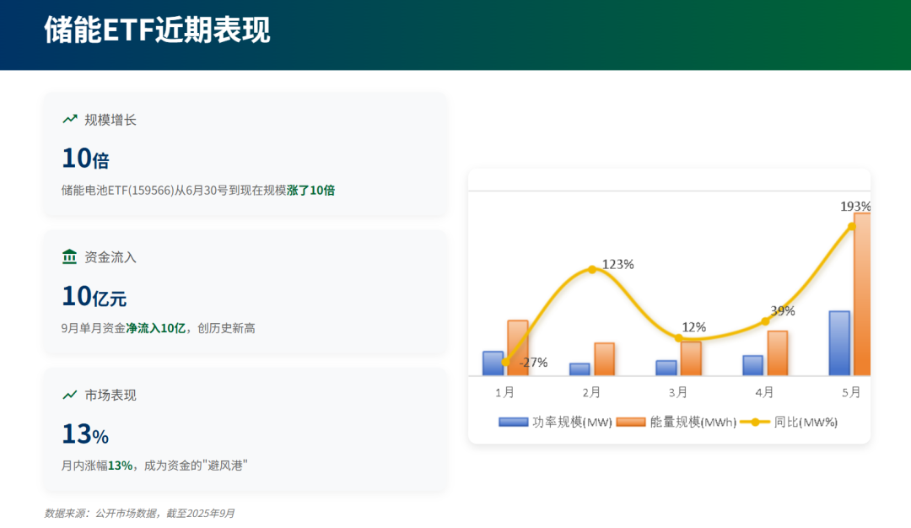Viewport: 911px width, 528px height.
Task: Click the trend arrow icon beside 规模增长
Action: [70, 119]
